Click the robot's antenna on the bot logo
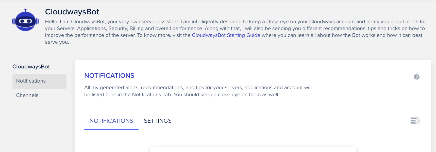 [x=25, y=10]
